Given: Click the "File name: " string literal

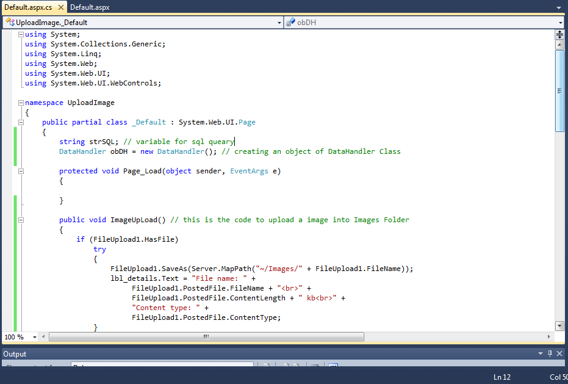Looking at the screenshot, I should [219, 278].
